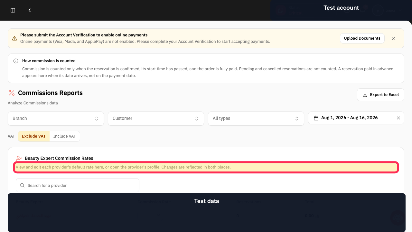The image size is (412, 232).
Task: Go back using the left chevron arrow
Action: pyautogui.click(x=30, y=10)
